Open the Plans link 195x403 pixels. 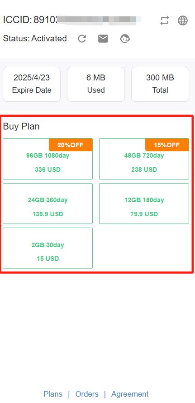click(53, 394)
